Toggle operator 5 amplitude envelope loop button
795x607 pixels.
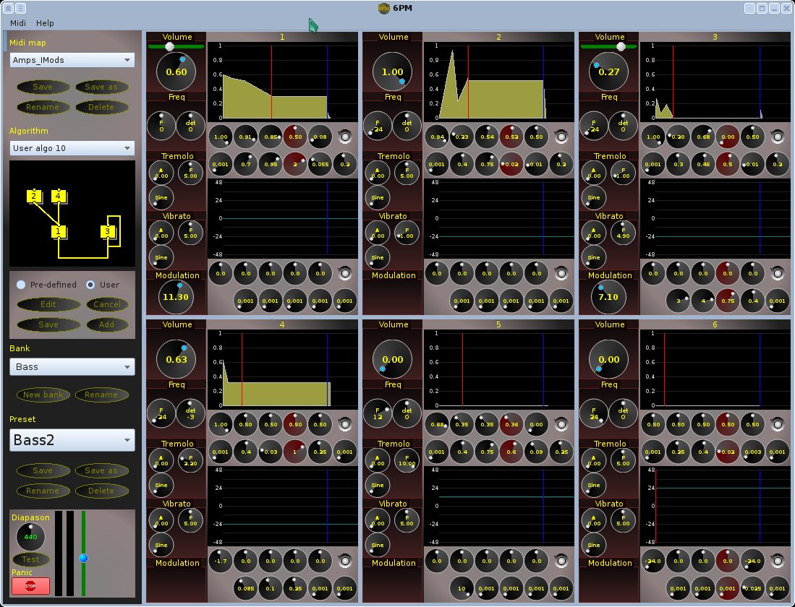pyautogui.click(x=561, y=425)
